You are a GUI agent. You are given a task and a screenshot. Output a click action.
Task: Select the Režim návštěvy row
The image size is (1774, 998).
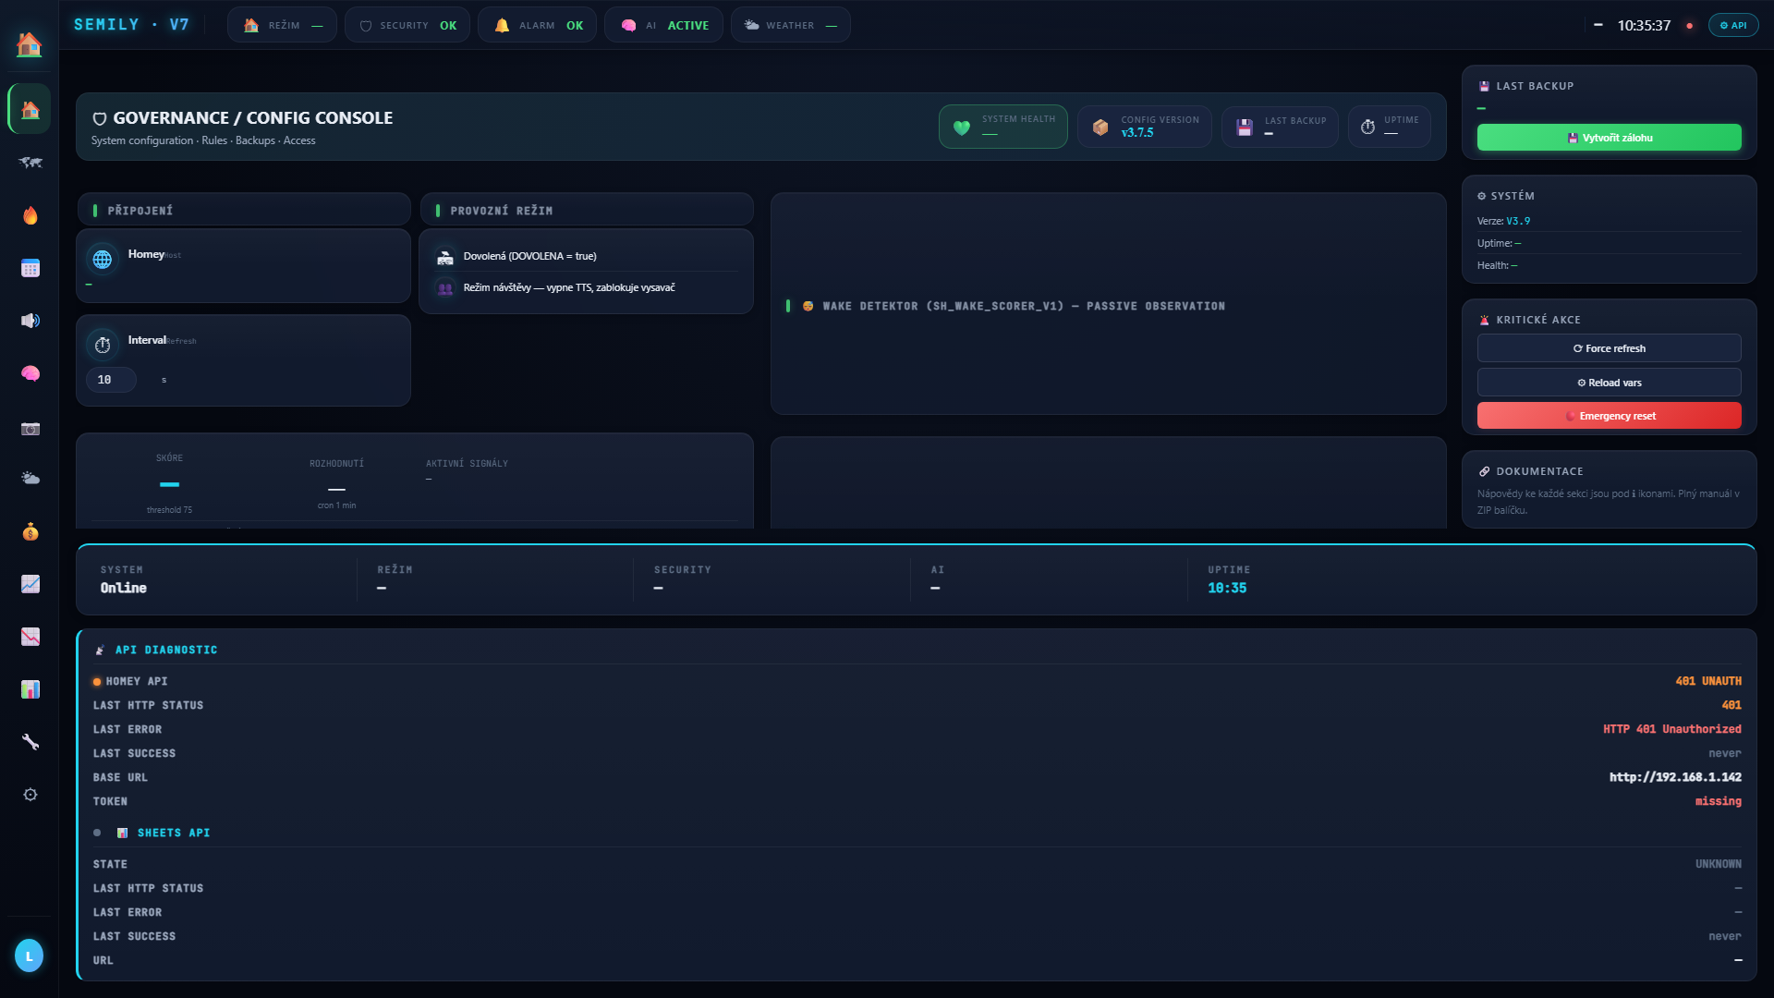click(587, 287)
